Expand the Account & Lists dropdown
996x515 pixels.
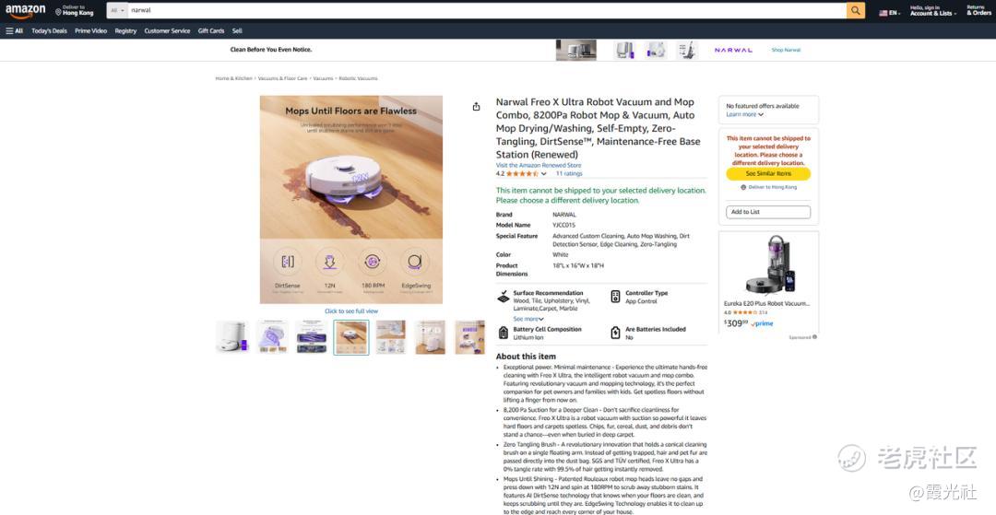(x=933, y=10)
